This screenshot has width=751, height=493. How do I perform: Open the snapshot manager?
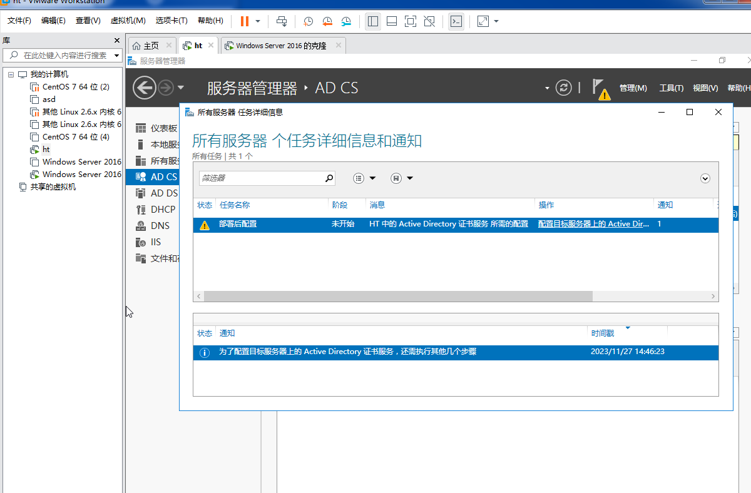point(346,21)
